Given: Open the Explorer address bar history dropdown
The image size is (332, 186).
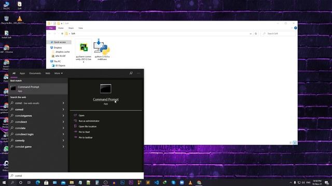Looking at the screenshot, I should coord(251,34).
